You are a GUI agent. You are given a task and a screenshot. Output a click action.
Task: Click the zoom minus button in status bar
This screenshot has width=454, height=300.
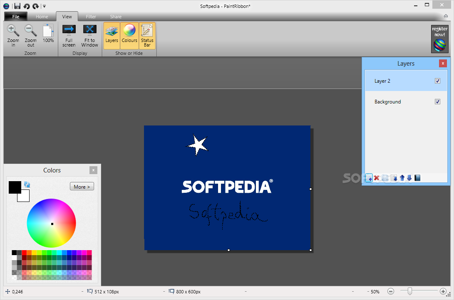(x=391, y=291)
